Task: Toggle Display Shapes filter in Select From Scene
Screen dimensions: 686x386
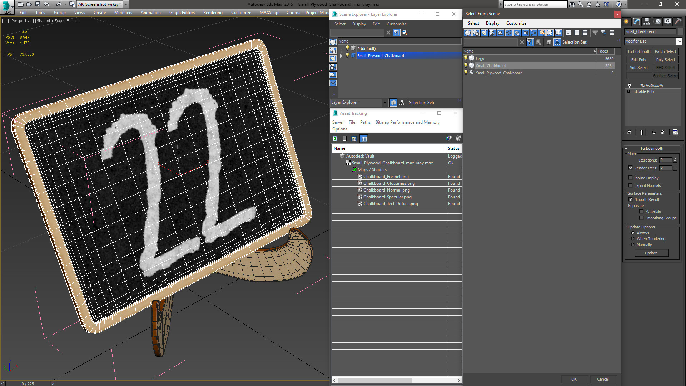Action: (x=476, y=33)
